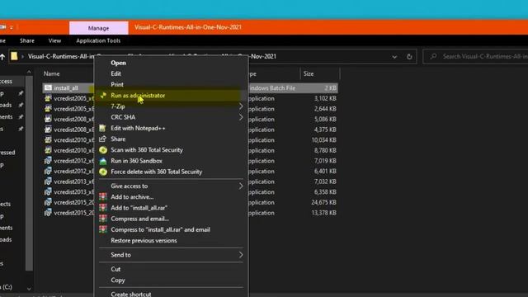Click the first vcredist2012 installer icon
Image resolution: width=528 pixels, height=297 pixels.
[x=48, y=161]
